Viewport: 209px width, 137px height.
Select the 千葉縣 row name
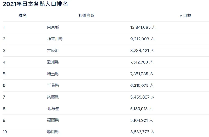click(x=53, y=85)
